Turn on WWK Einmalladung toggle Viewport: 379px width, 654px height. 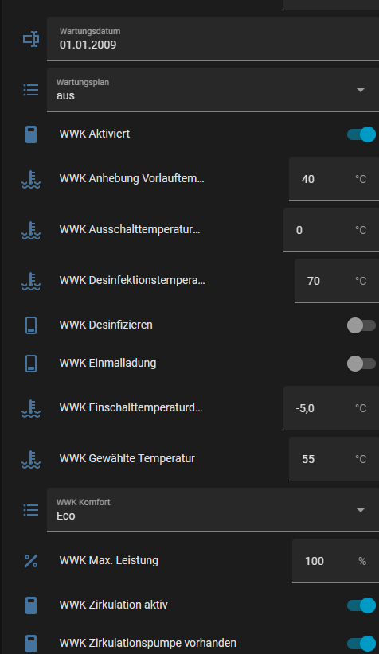pos(361,364)
